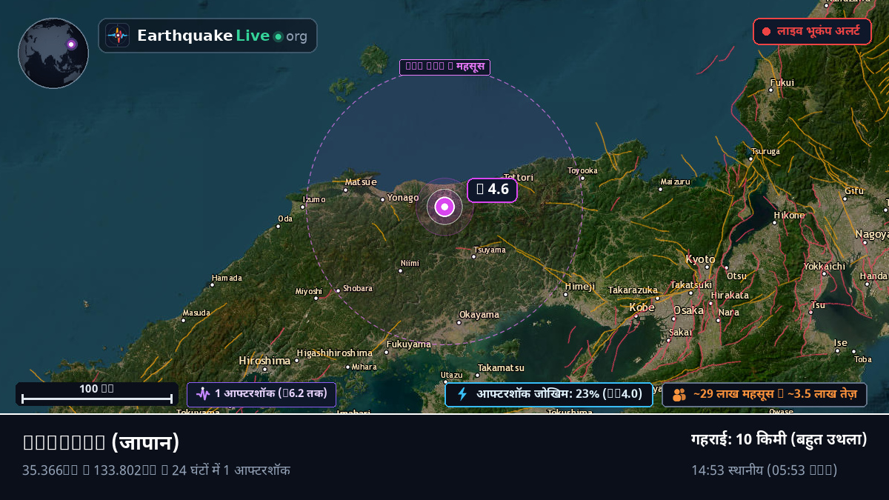The image size is (889, 500).
Task: Open the live earthquake alert badge
Action: pyautogui.click(x=812, y=32)
